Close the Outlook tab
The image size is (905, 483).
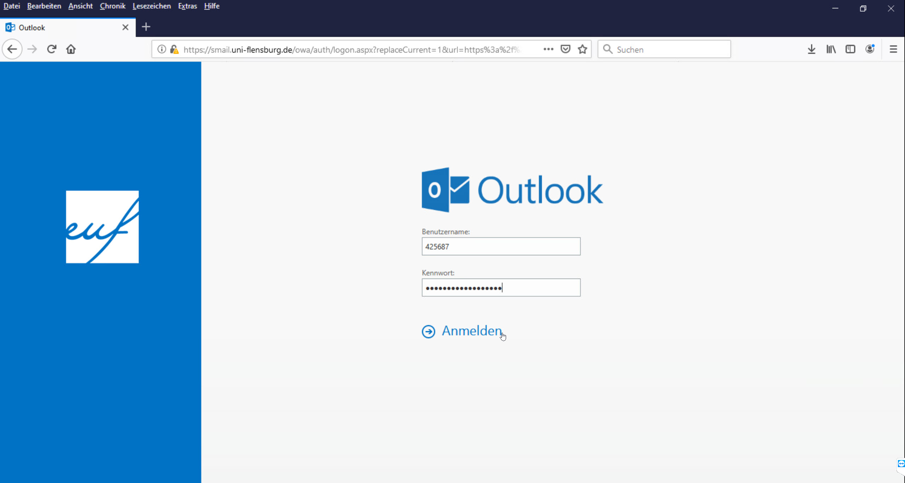pos(125,27)
